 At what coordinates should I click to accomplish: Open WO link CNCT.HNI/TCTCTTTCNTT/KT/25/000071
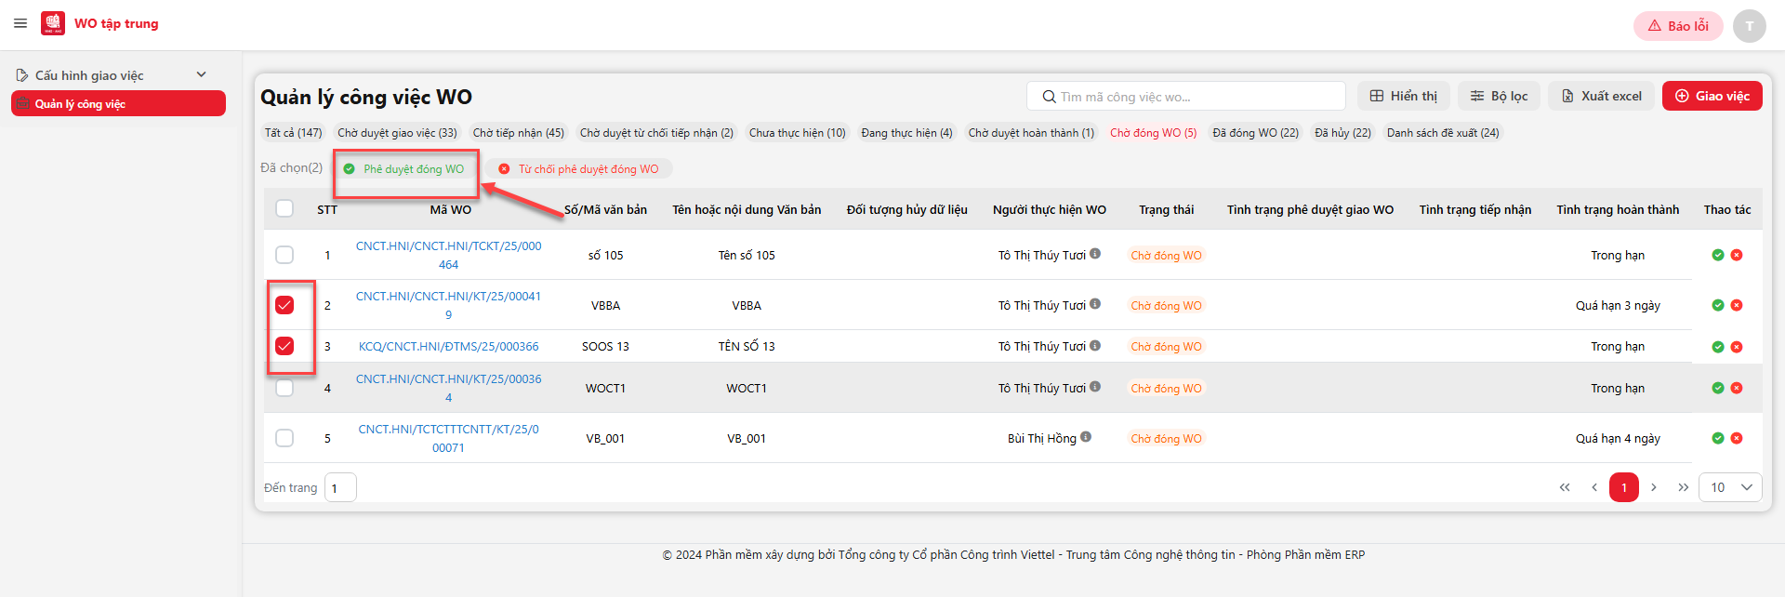(x=448, y=438)
